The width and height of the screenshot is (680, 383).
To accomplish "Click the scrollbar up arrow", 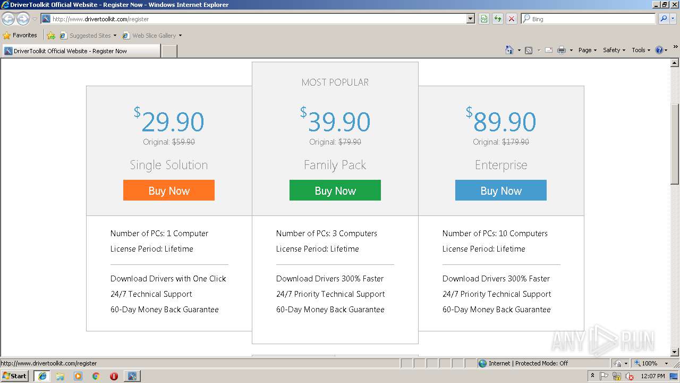I will click(x=675, y=63).
